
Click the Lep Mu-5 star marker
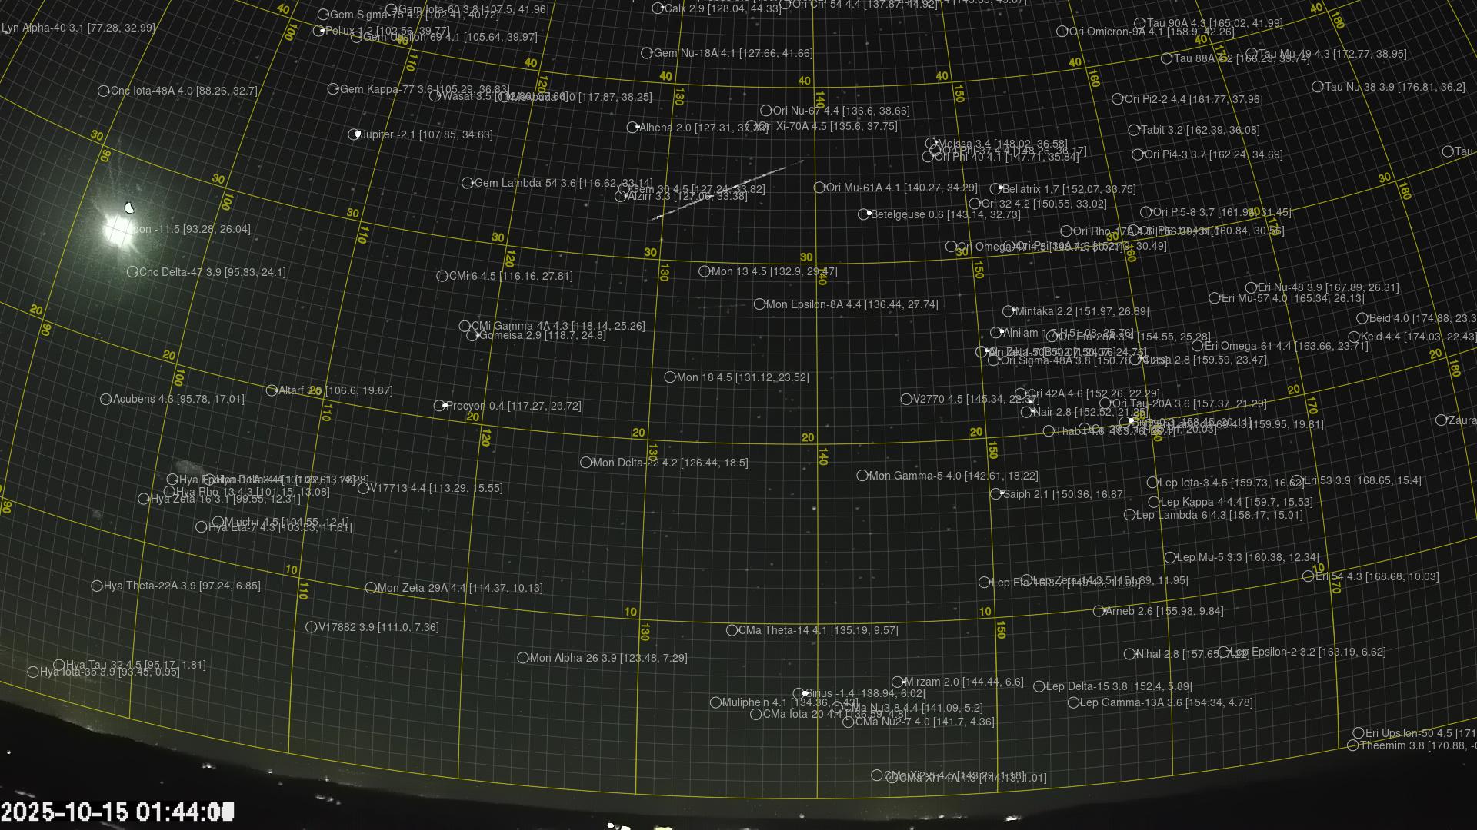pyautogui.click(x=1170, y=558)
